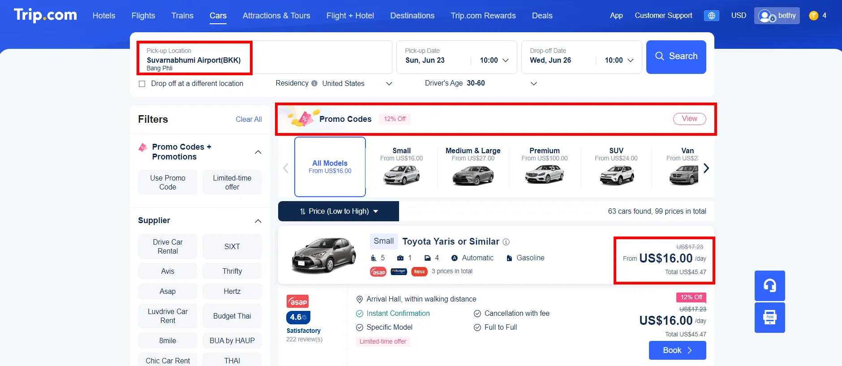Click the 8mile supplier badge

419,271
